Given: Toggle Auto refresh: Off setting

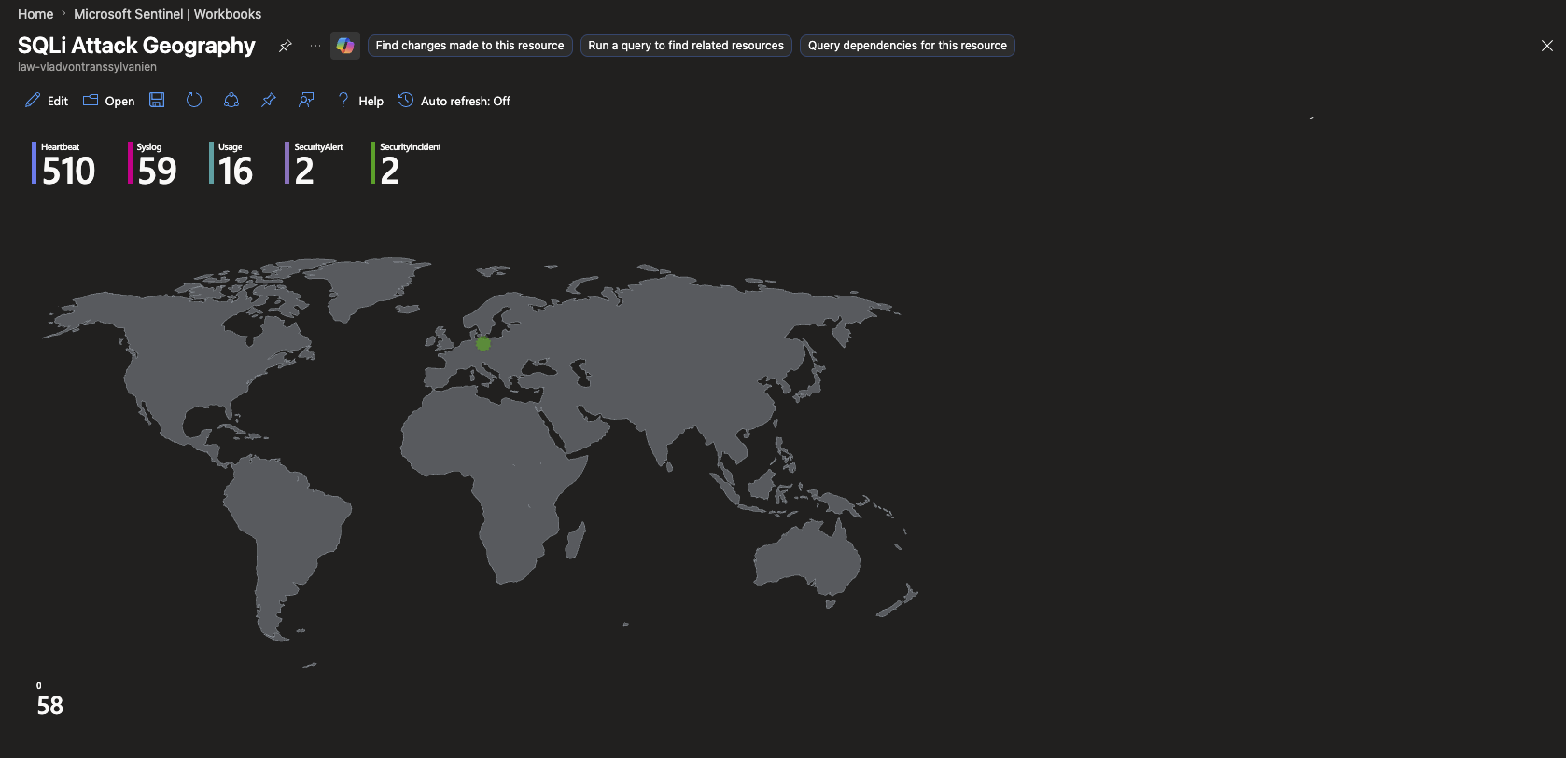Looking at the screenshot, I should [454, 101].
